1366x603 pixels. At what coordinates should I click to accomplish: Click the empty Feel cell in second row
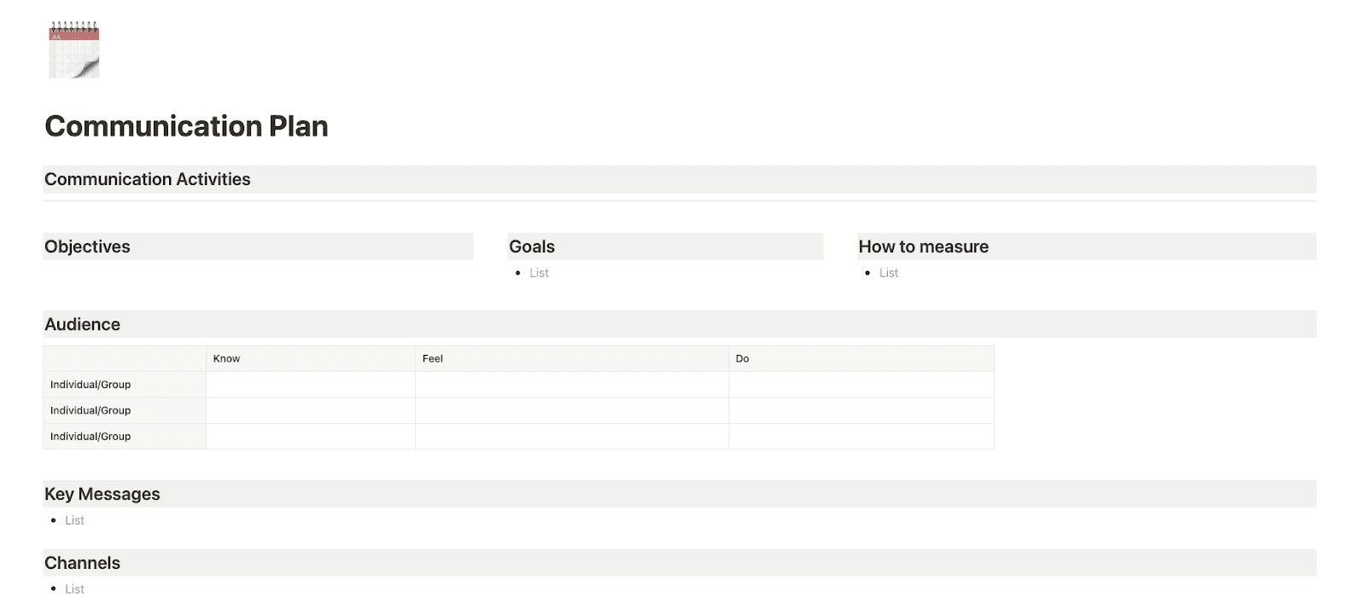pos(571,410)
